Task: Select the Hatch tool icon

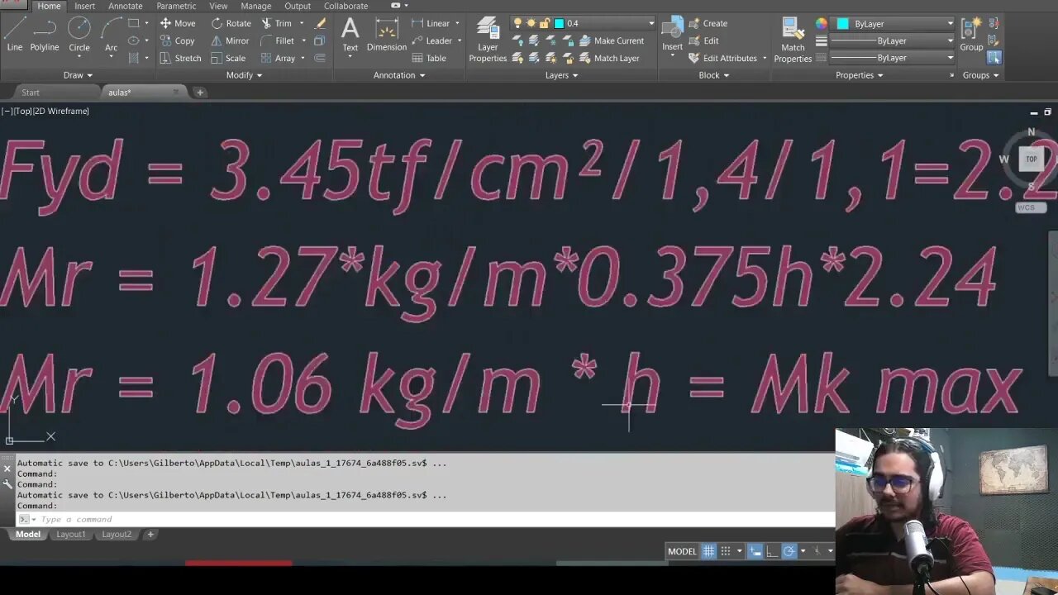Action: point(134,58)
